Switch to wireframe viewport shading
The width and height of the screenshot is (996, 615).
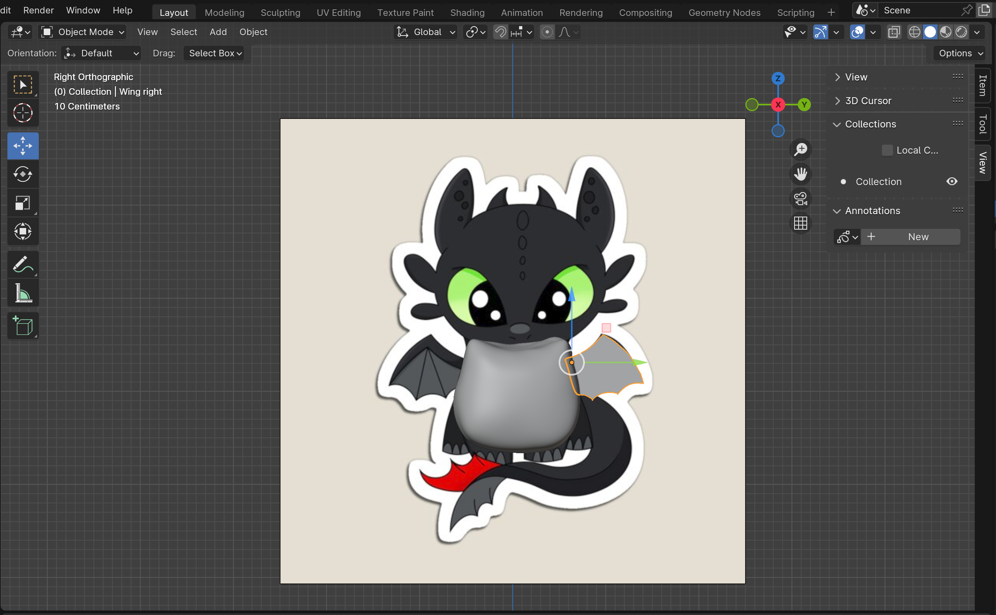(x=914, y=32)
